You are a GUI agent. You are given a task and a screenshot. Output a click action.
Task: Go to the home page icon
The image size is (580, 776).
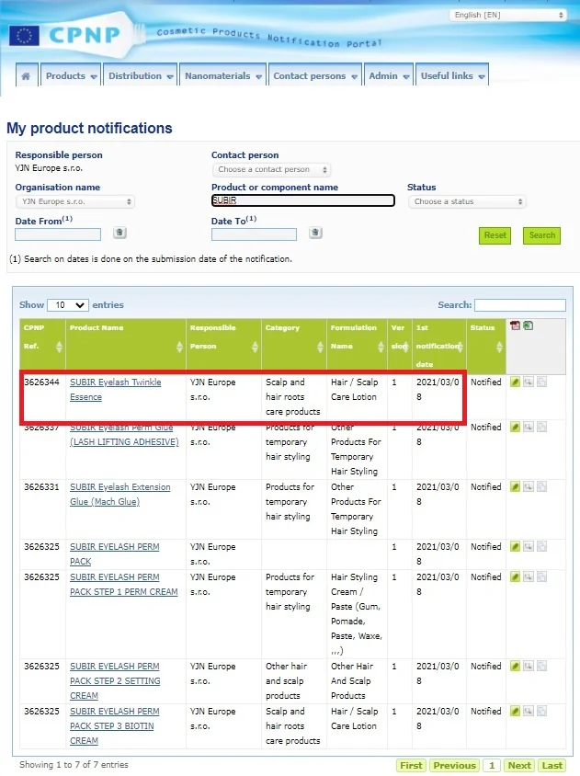tap(26, 75)
